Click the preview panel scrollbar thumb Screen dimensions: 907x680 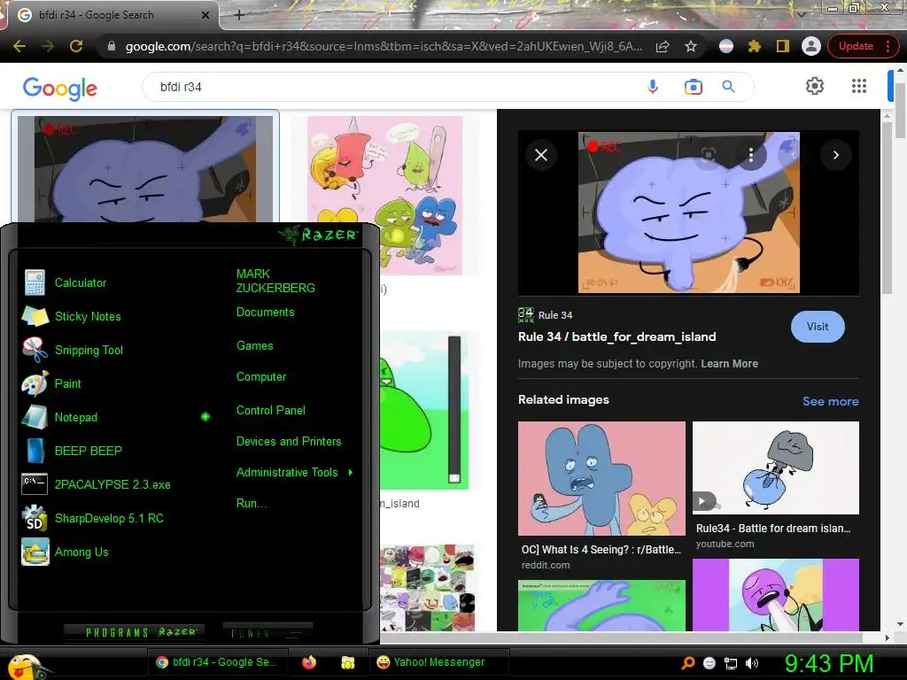click(x=888, y=208)
